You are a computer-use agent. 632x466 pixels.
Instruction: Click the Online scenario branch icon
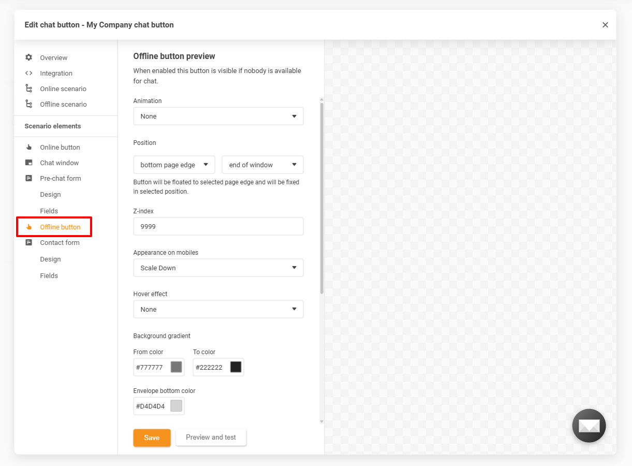point(29,89)
